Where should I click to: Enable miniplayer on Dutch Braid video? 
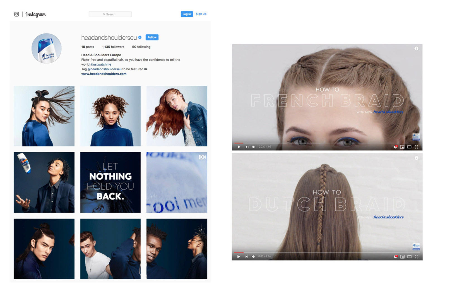pyautogui.click(x=402, y=257)
